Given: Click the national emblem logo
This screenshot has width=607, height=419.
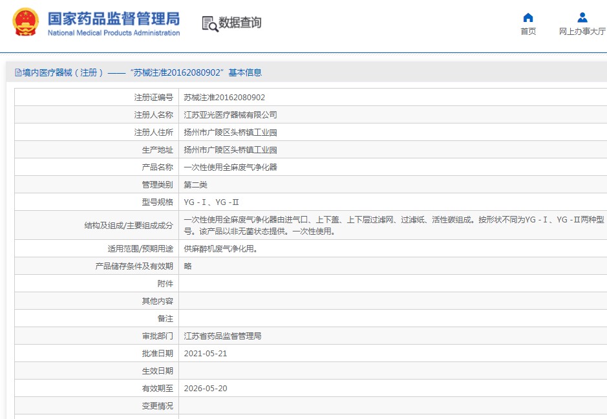Looking at the screenshot, I should pos(26,22).
